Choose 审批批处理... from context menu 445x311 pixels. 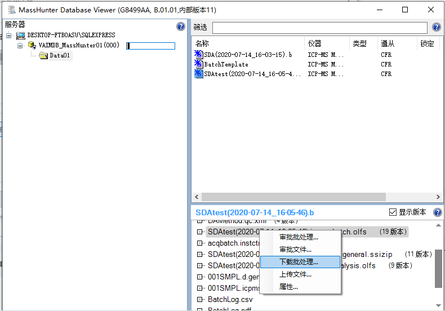[300, 237]
